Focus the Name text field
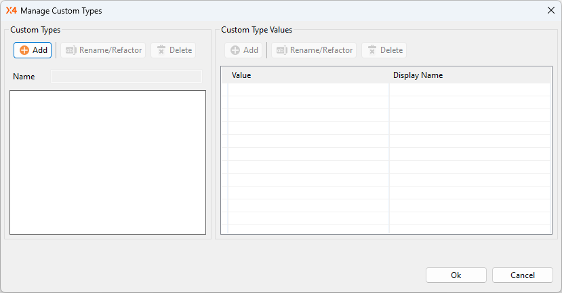 126,77
